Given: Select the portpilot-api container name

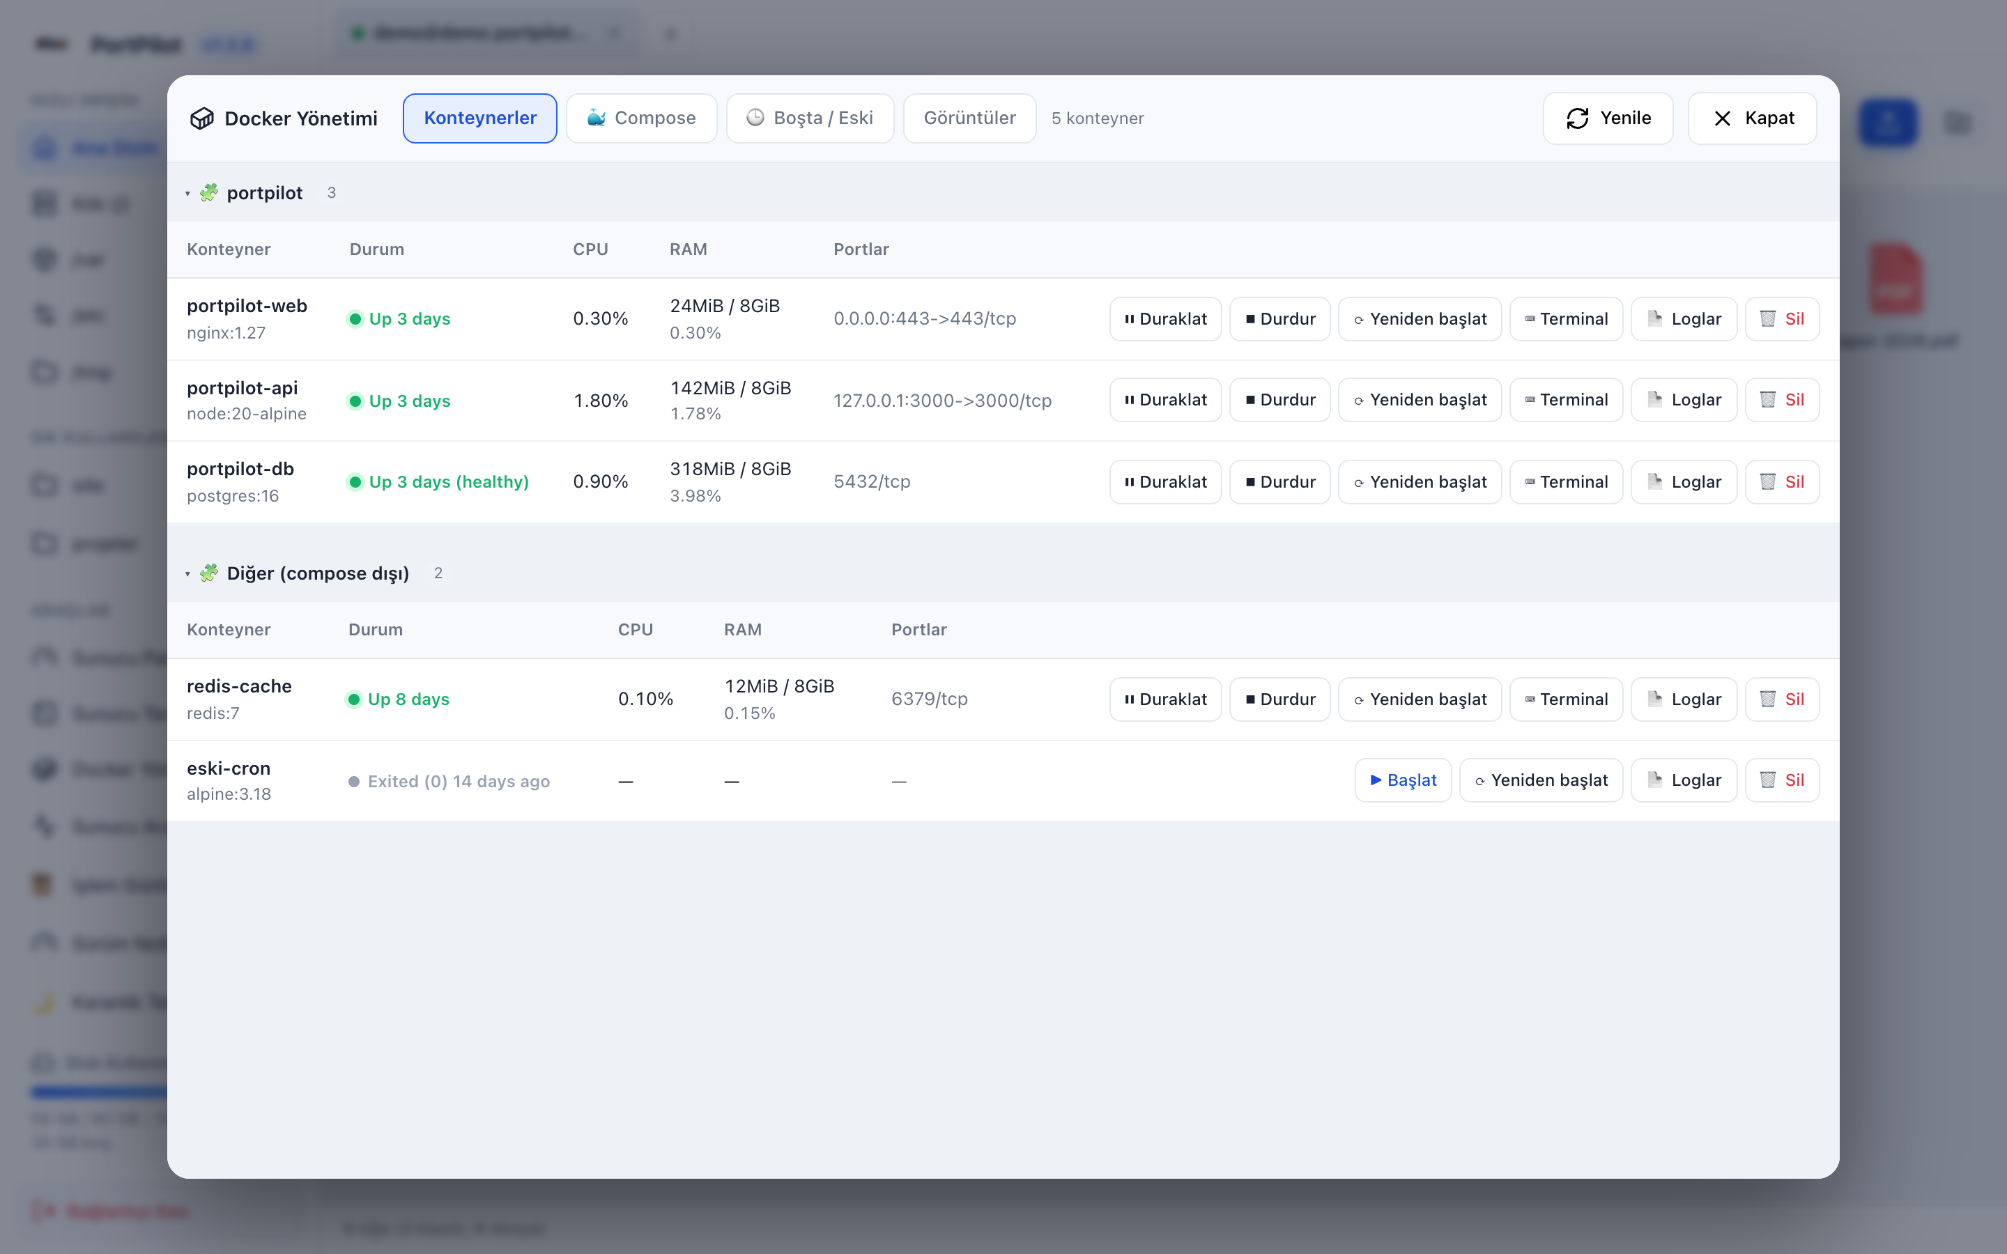Looking at the screenshot, I should [243, 387].
